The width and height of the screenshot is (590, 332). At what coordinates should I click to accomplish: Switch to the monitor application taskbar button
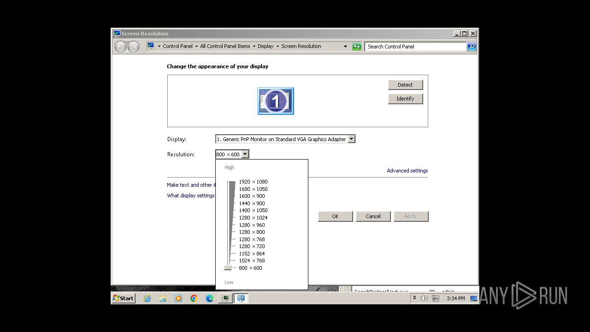225,298
